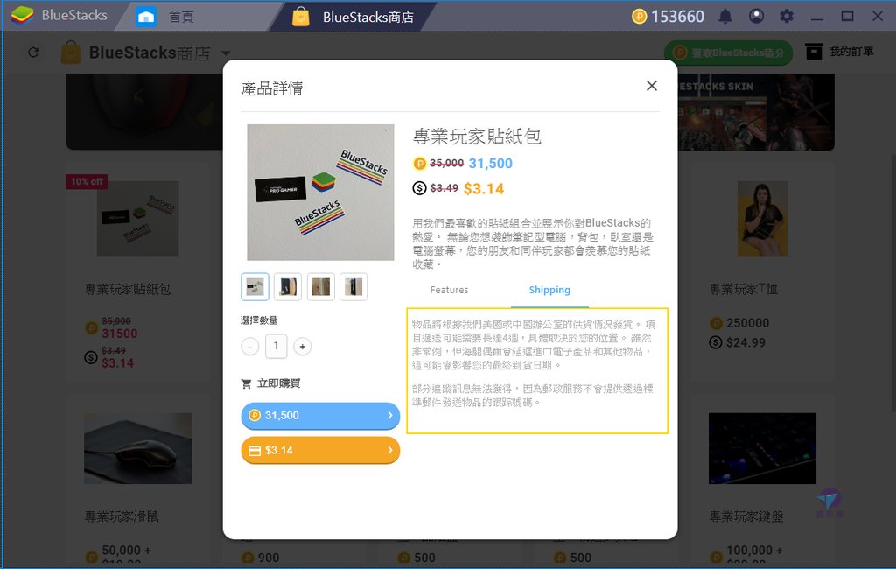Click the 250000 price of T恤
The height and width of the screenshot is (569, 896).
[747, 323]
